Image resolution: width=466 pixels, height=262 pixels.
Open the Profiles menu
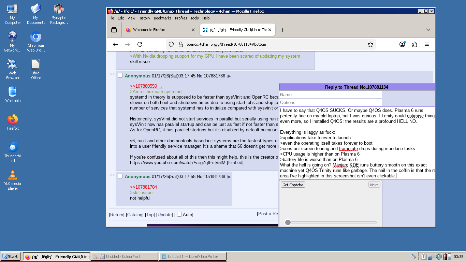click(x=181, y=18)
